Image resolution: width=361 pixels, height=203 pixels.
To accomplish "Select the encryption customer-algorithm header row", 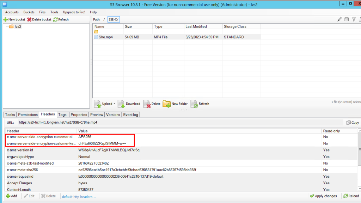I will (x=181, y=137).
